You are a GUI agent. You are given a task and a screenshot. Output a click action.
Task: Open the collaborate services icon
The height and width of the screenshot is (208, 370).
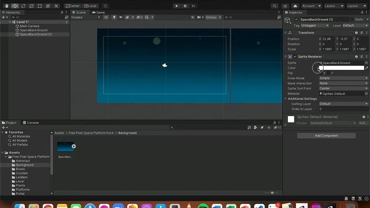(285, 6)
